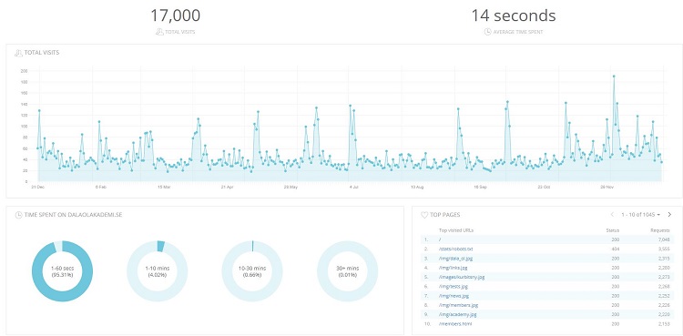The image size is (683, 336).
Task: Click the 14 seconds average time figure
Action: pos(514,15)
